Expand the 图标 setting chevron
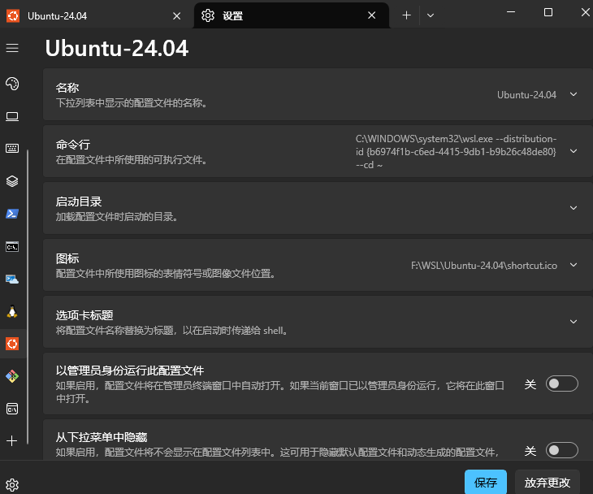Image resolution: width=593 pixels, height=494 pixels. (574, 265)
